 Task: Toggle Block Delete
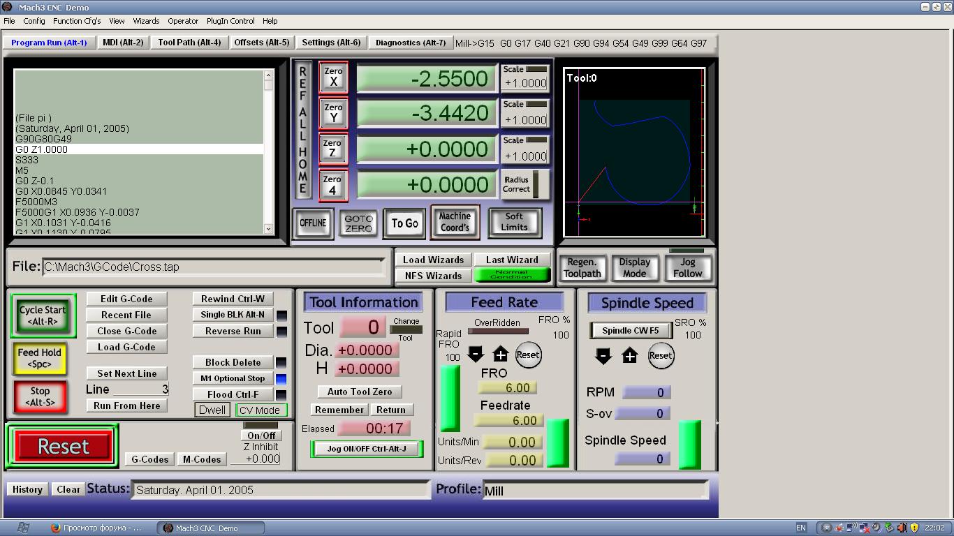233,363
